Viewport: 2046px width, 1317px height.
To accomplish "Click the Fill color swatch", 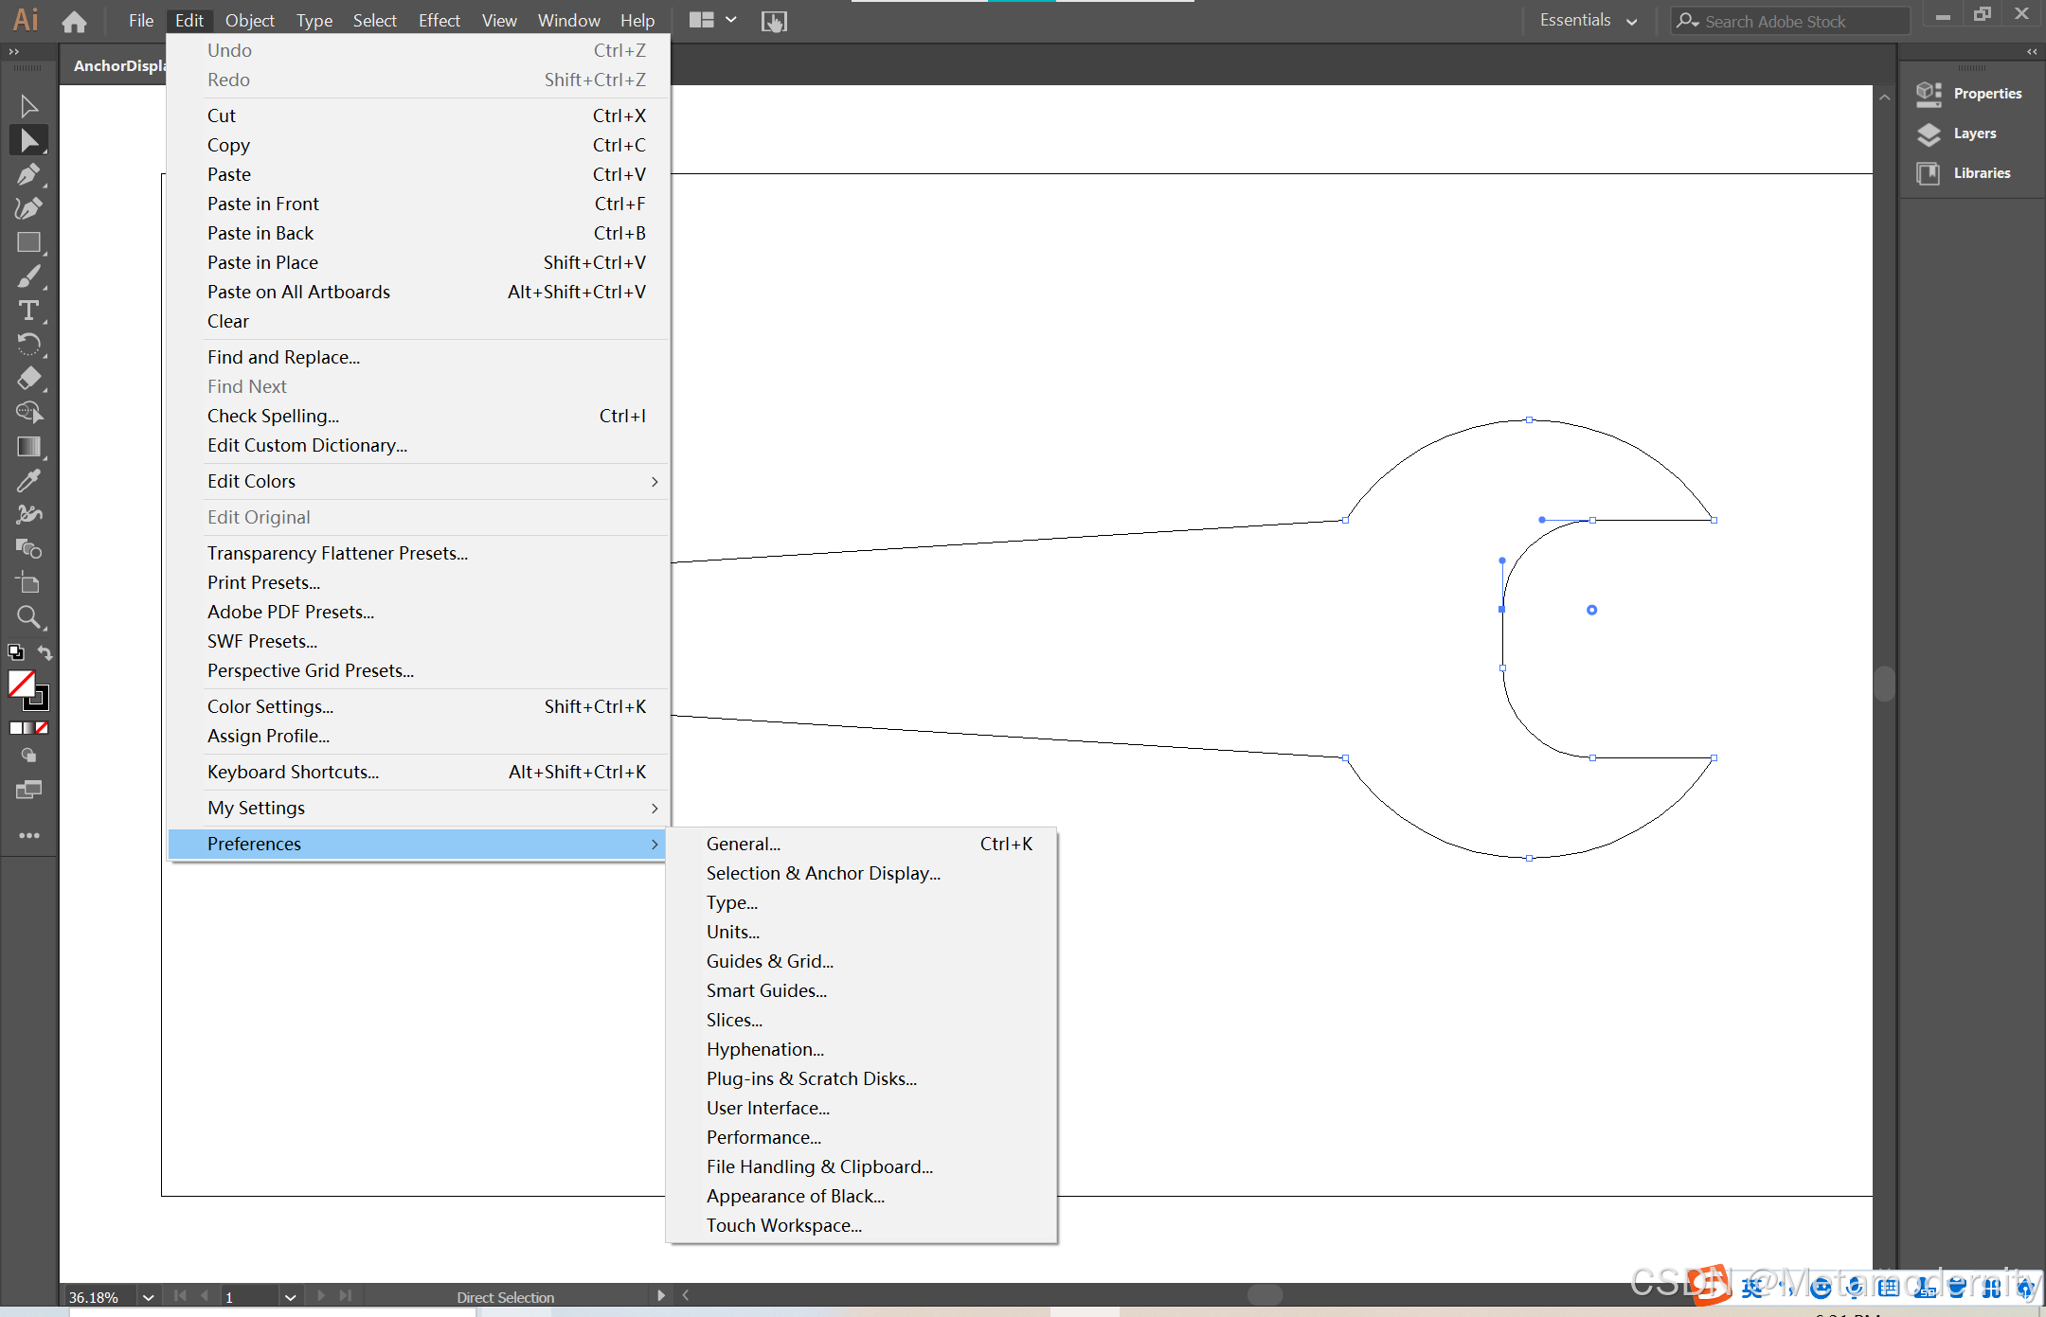I will pos(21,684).
